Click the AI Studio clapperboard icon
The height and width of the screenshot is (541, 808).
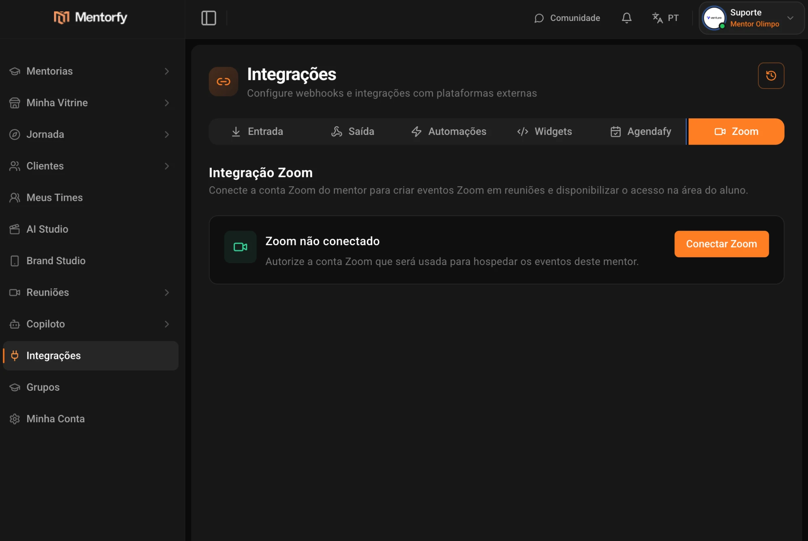[x=15, y=229]
